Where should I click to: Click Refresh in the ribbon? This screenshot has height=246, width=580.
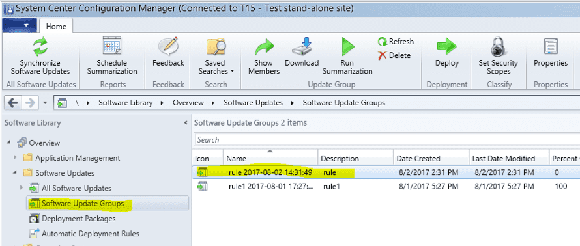pos(396,42)
